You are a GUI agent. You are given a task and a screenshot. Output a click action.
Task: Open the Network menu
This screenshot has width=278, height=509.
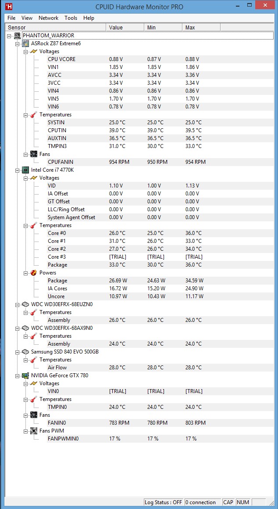pyautogui.click(x=49, y=18)
